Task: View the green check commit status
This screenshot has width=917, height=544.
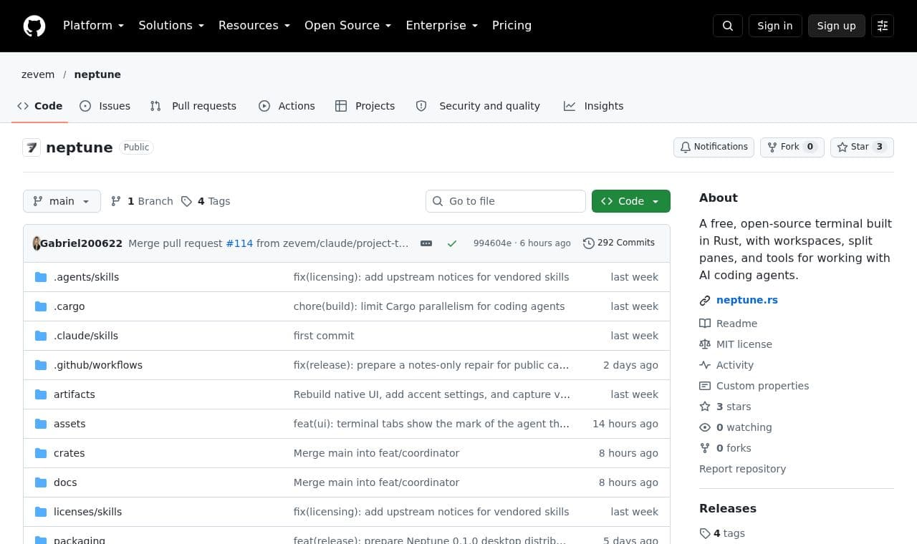Action: (x=452, y=243)
